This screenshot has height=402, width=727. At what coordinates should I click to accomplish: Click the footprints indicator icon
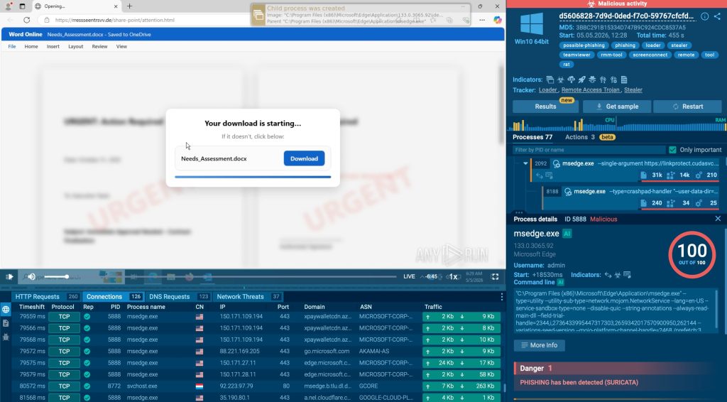pos(603,80)
